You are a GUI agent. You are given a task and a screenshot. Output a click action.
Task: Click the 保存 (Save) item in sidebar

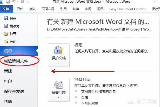(x=10, y=18)
